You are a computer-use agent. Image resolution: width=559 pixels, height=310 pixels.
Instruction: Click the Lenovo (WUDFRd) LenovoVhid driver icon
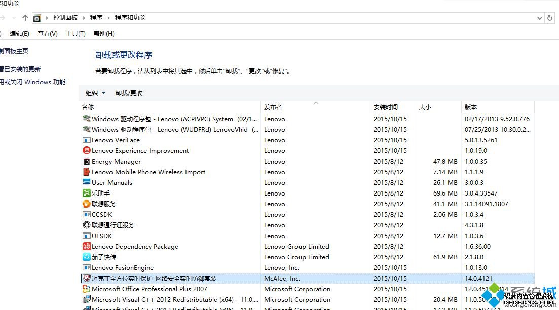[x=86, y=129]
